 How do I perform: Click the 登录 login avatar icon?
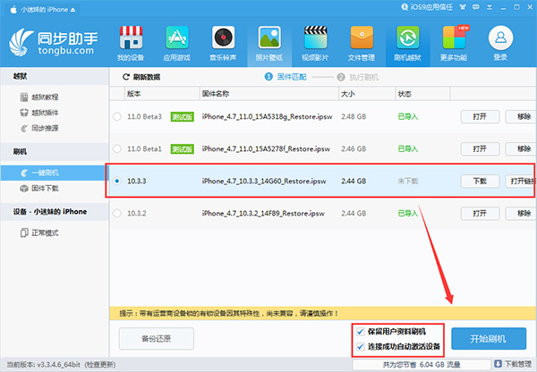(500, 38)
